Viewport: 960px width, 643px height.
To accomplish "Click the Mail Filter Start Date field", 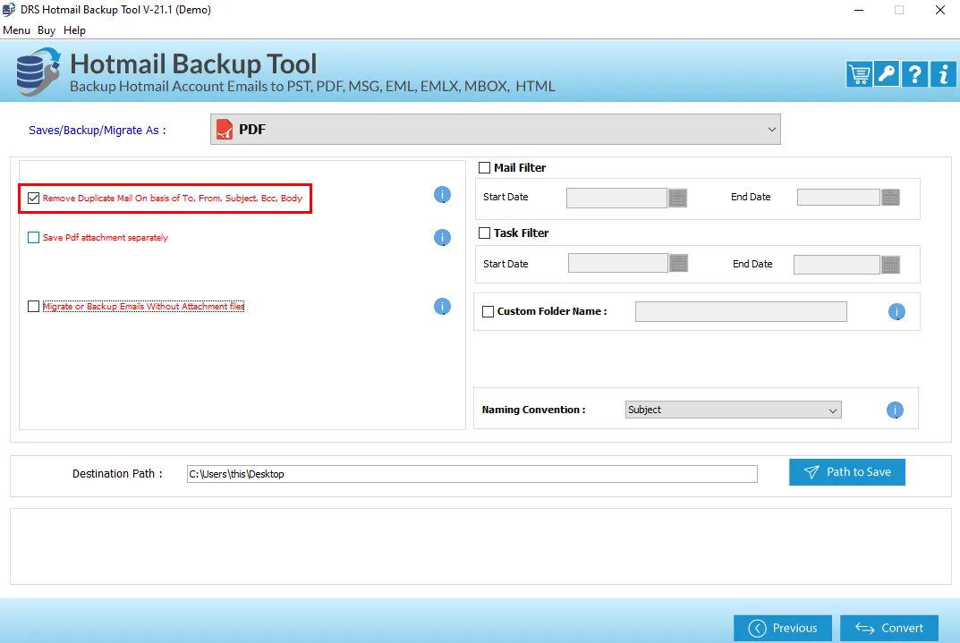I will click(616, 198).
